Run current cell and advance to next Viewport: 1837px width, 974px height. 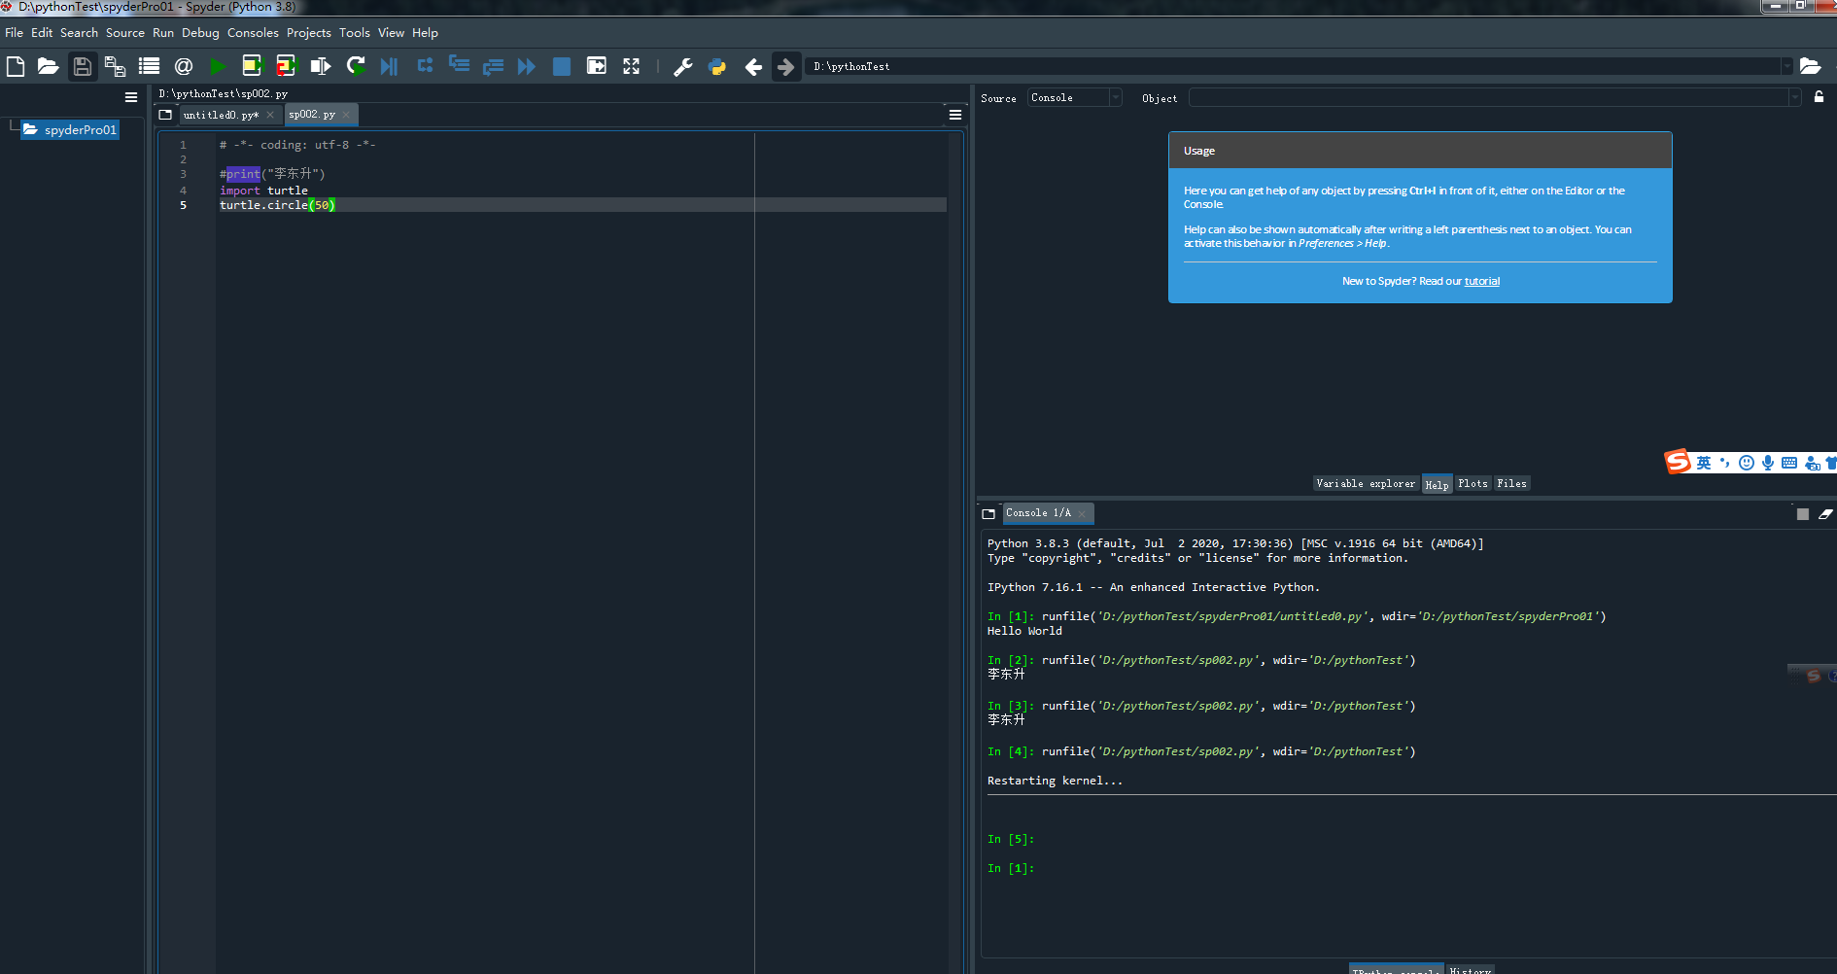[286, 66]
